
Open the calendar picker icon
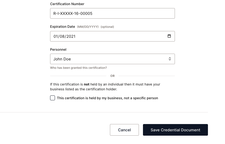coord(169,36)
